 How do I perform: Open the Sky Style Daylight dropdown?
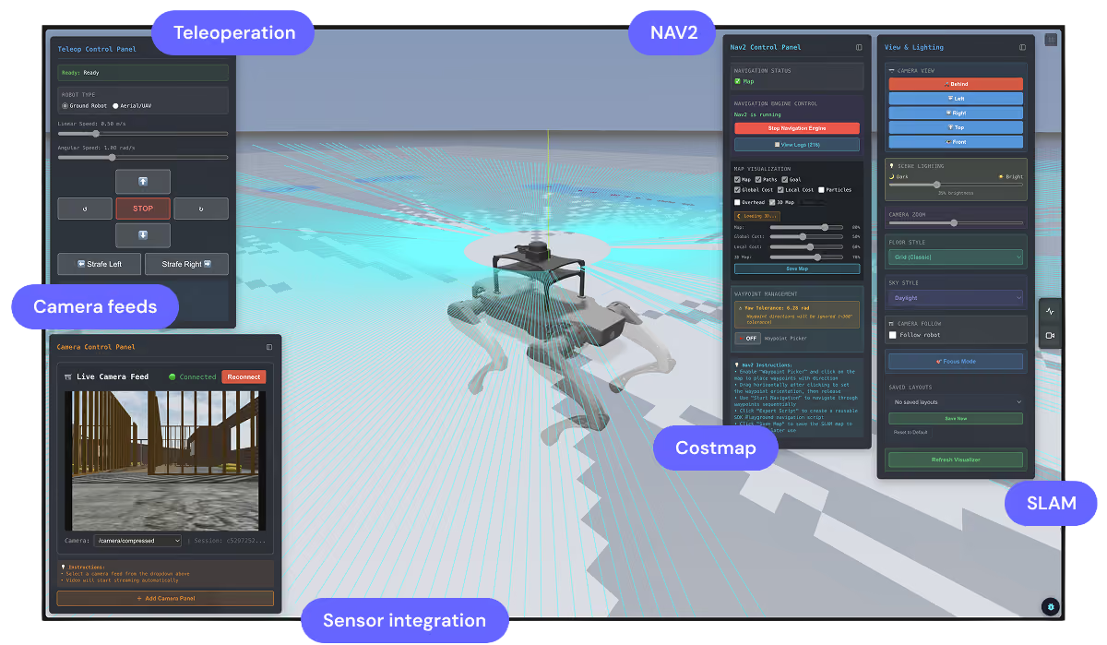[956, 298]
